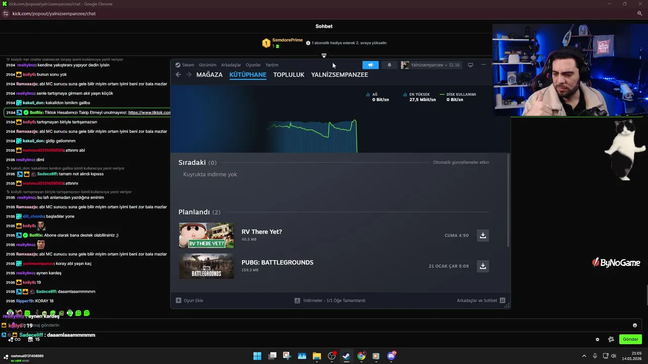Open File Explorer from taskbar

(317, 356)
